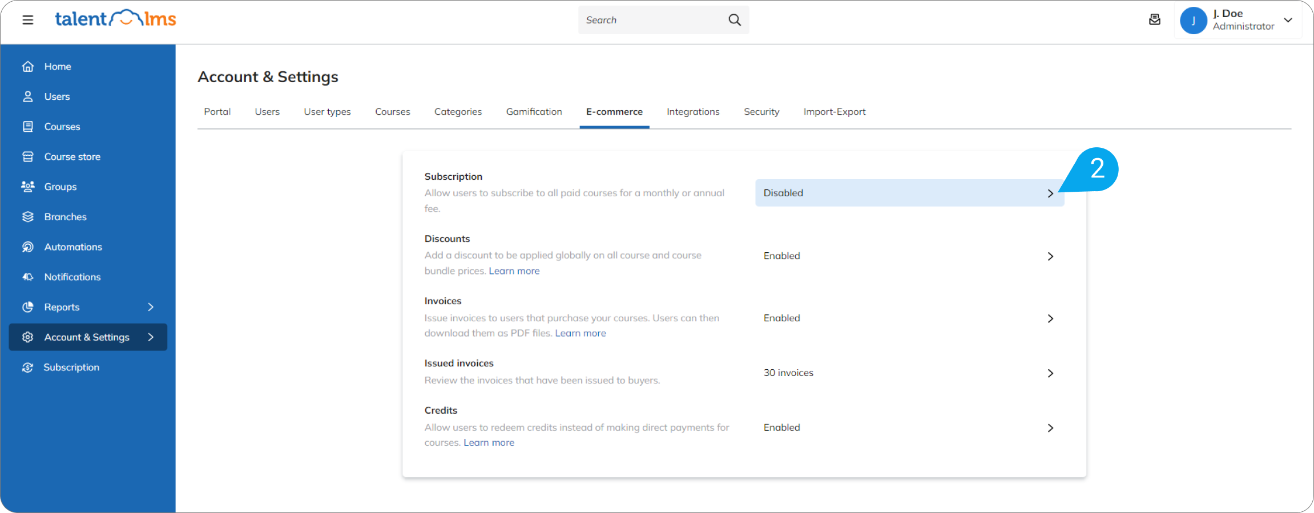The height and width of the screenshot is (513, 1314).
Task: Go to Home in the sidebar
Action: pyautogui.click(x=58, y=66)
